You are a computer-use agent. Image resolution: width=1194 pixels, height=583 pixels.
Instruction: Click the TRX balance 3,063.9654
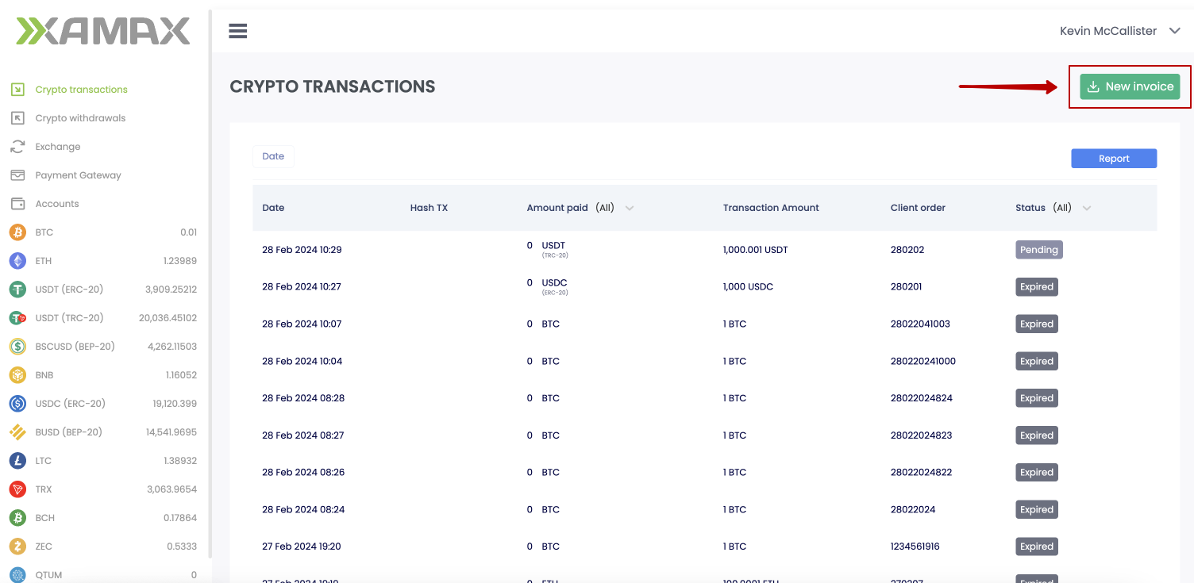172,489
